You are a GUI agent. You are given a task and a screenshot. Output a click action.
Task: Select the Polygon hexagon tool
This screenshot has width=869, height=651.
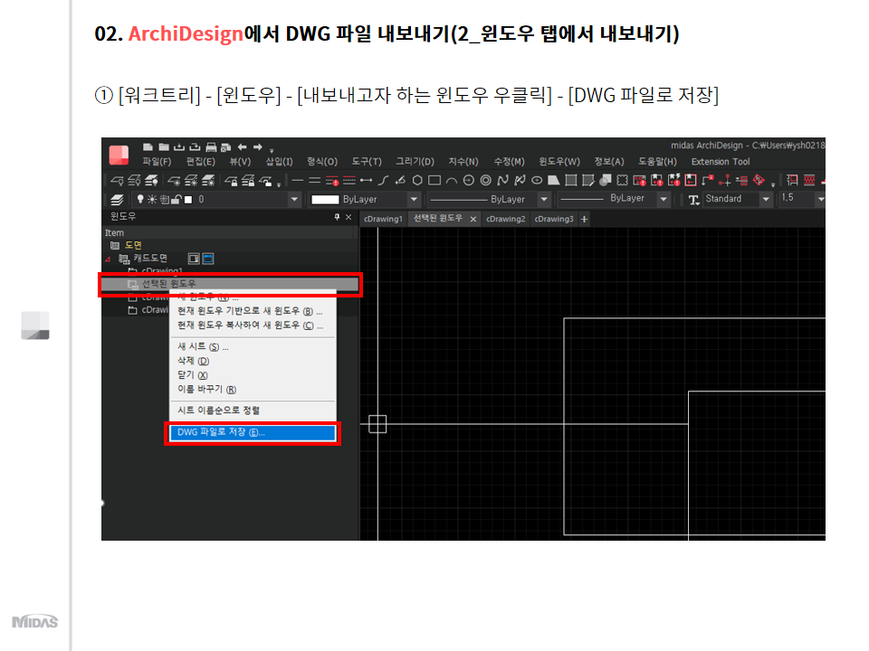pos(417,180)
